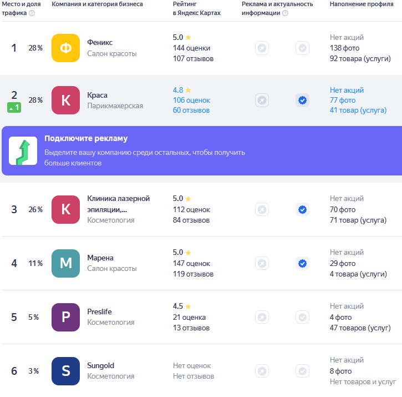Screen dimensions: 402x397
Task: Click the 119 отзывов text
Action: 193,274
